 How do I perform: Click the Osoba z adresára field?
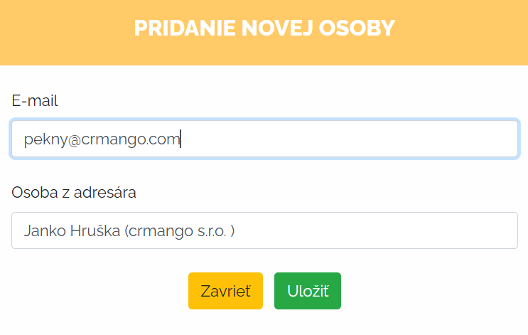pyautogui.click(x=264, y=230)
